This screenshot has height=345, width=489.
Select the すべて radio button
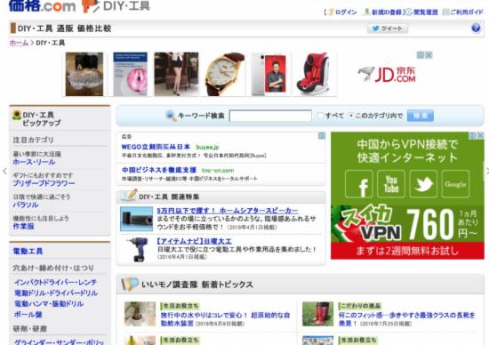tap(320, 116)
